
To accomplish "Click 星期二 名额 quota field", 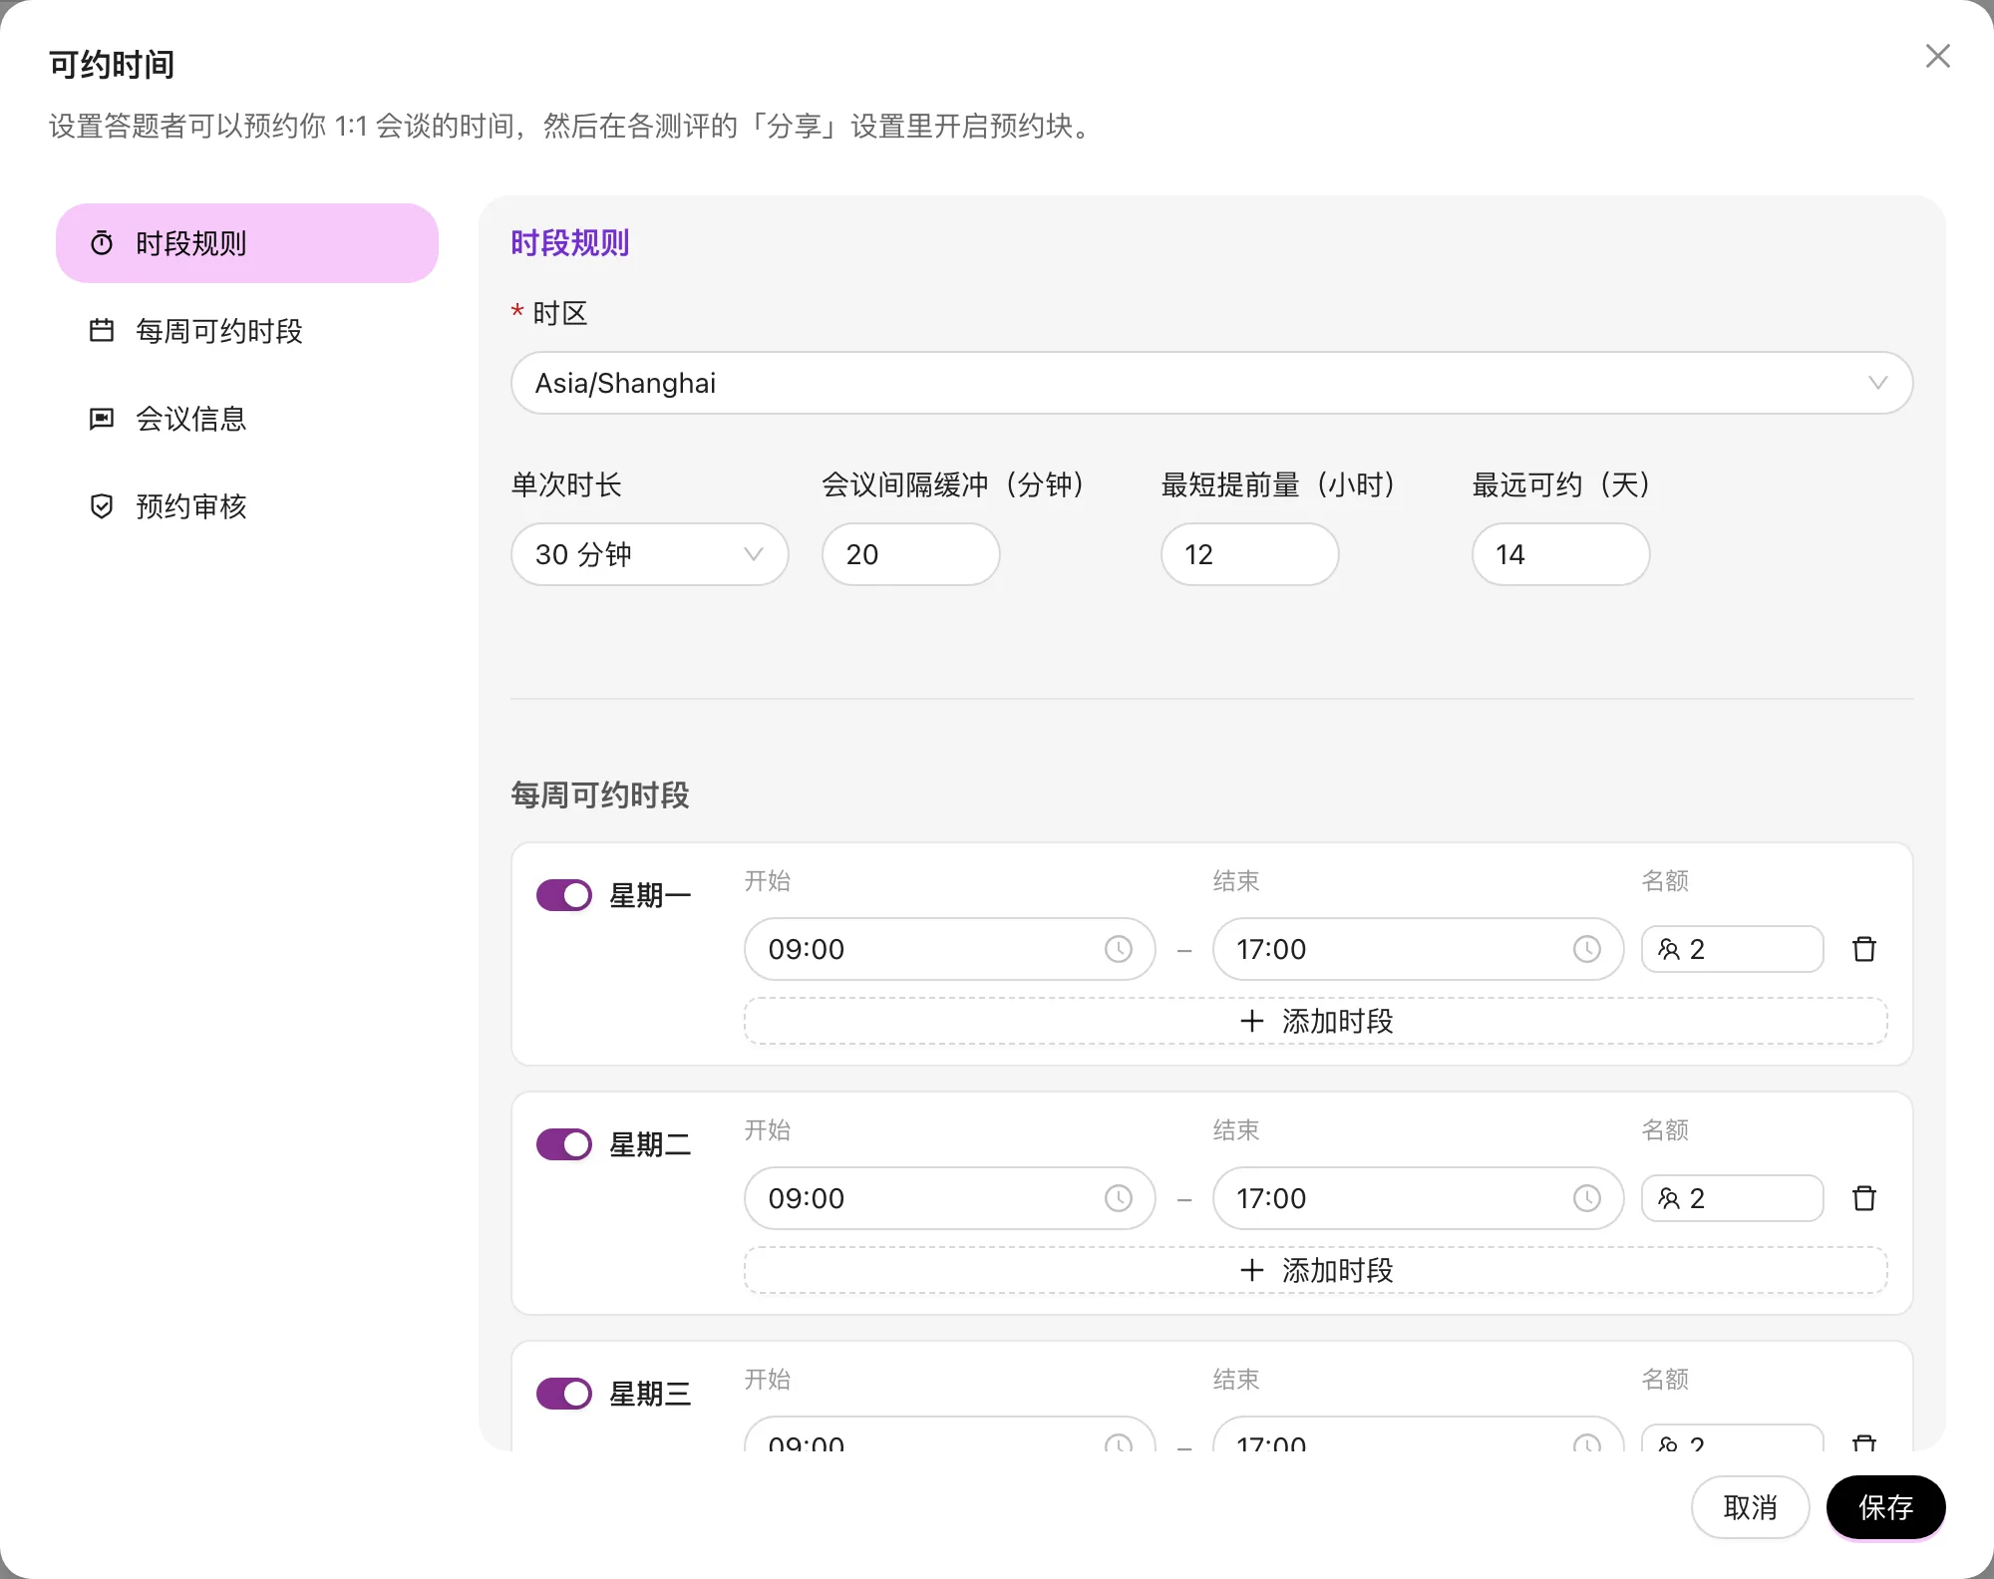I will point(1733,1198).
